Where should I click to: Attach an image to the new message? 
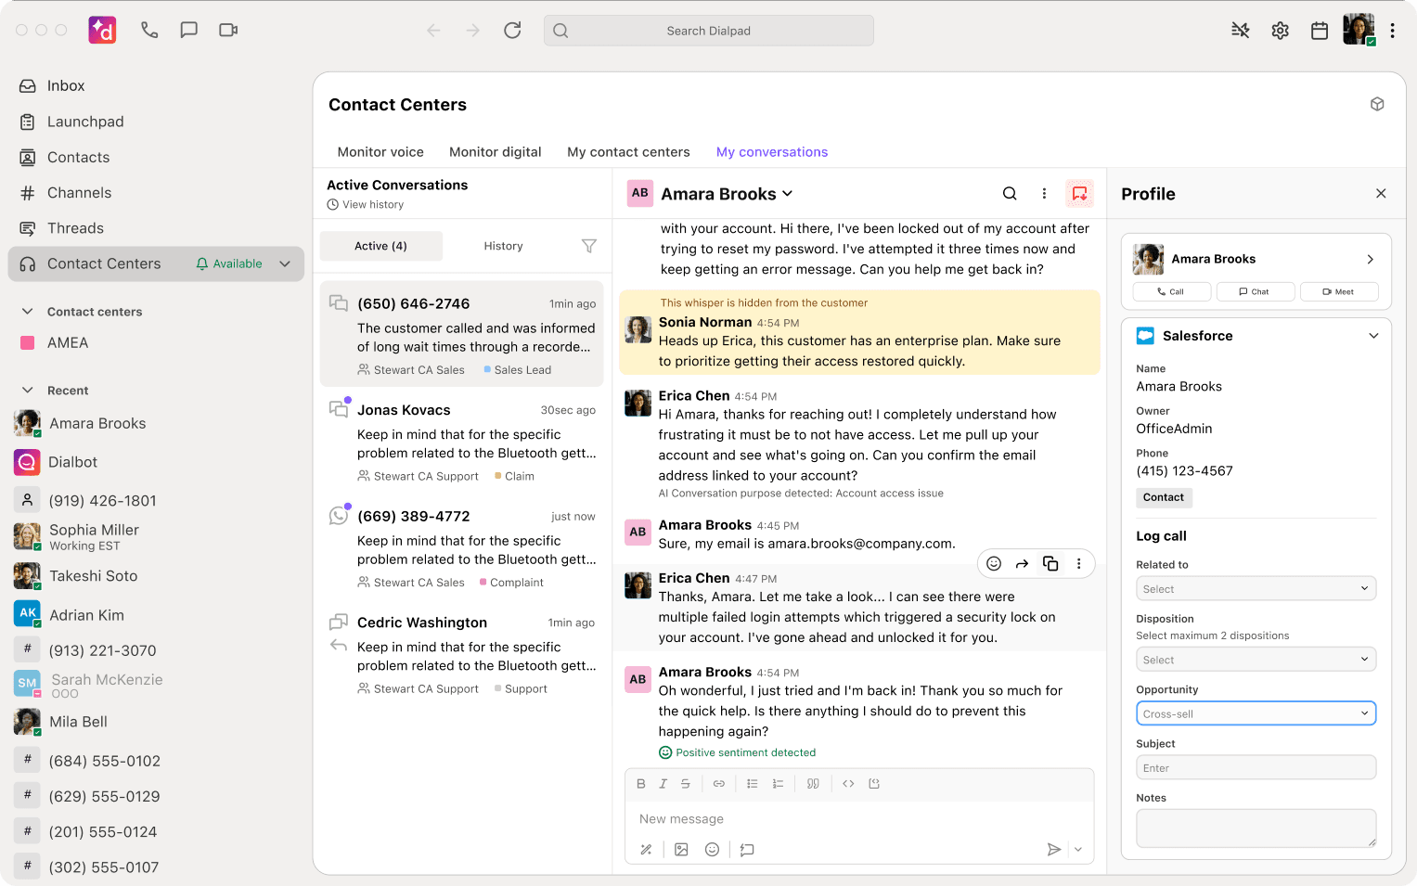(681, 850)
